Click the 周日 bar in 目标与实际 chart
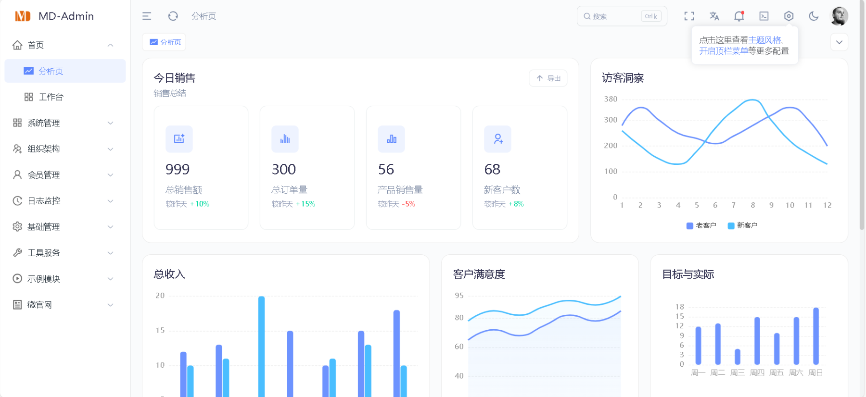866x397 pixels. pyautogui.click(x=816, y=336)
